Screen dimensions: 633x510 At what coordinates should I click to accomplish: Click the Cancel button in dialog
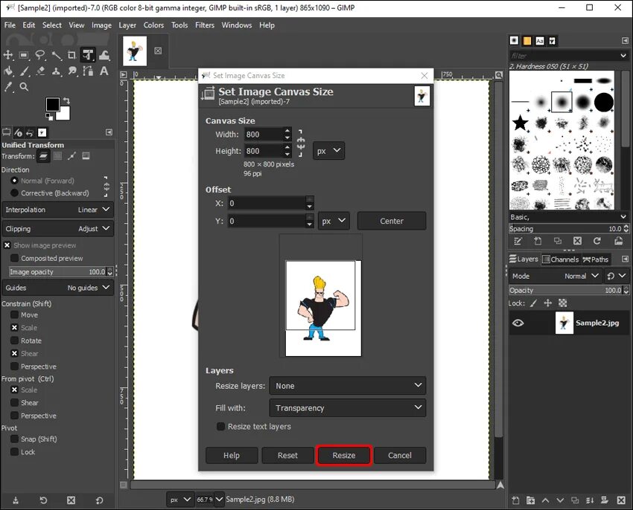coord(400,455)
